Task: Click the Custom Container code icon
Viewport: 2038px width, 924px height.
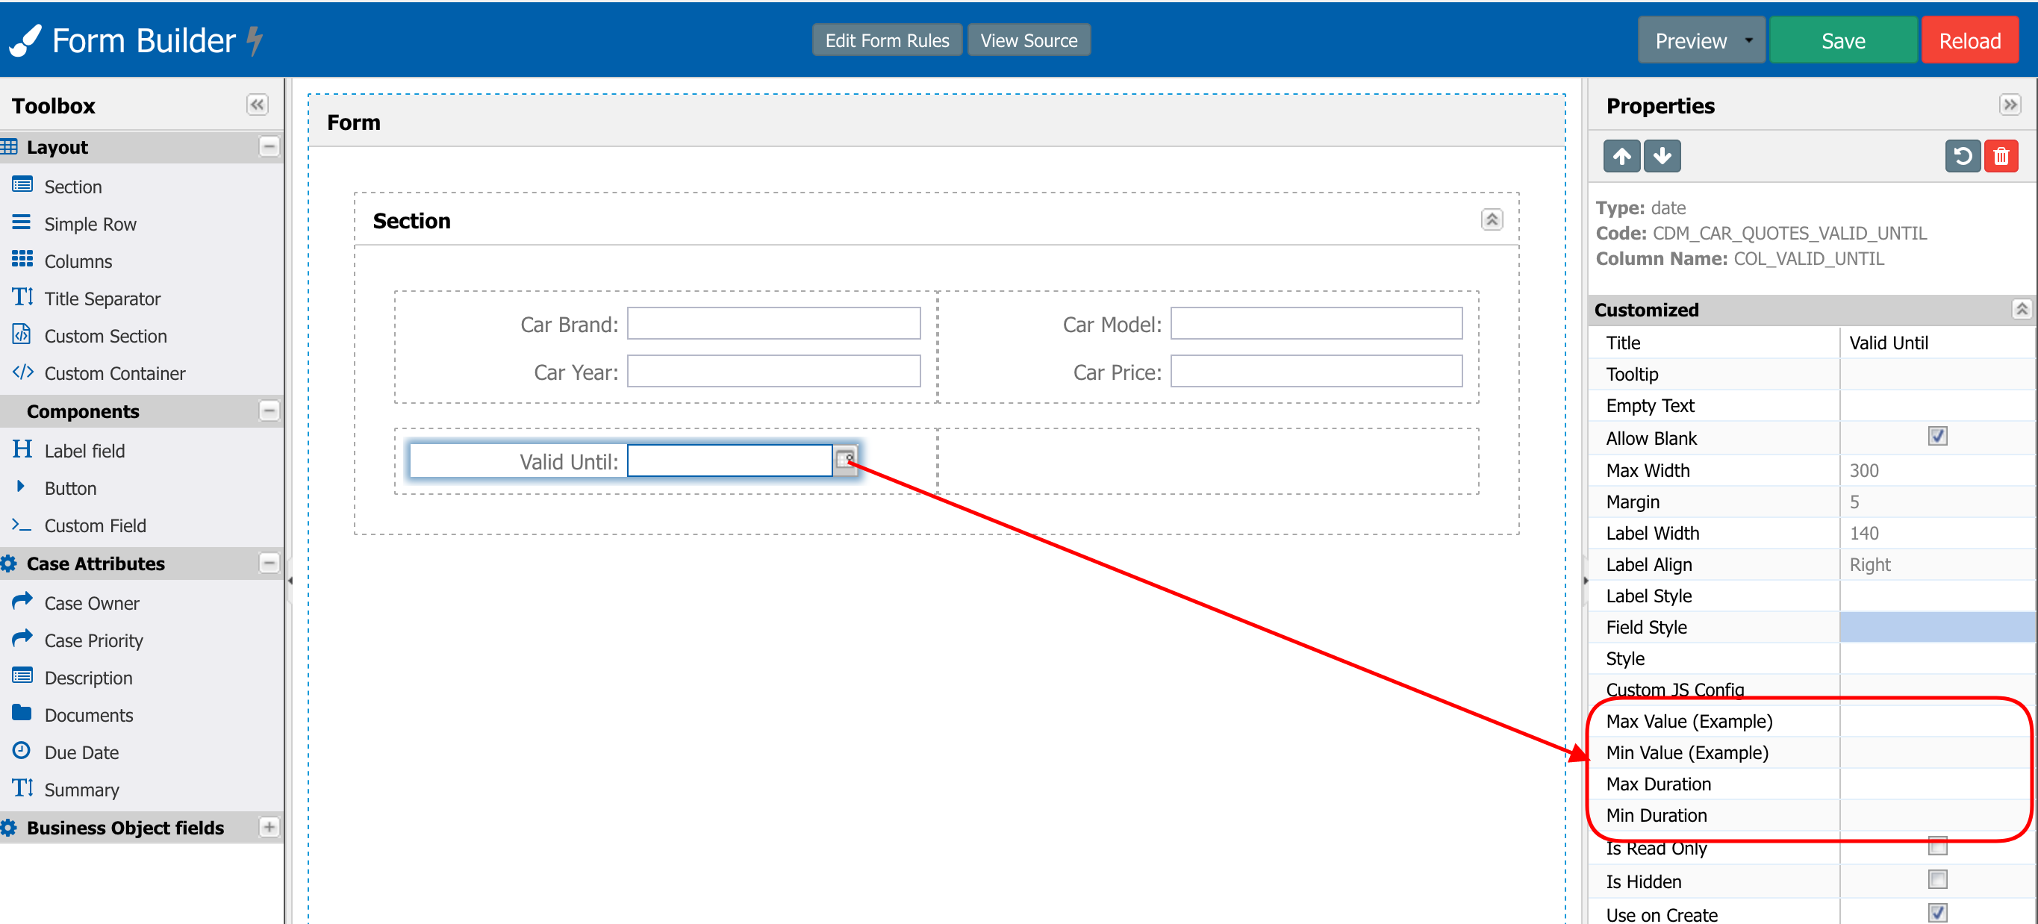Action: click(22, 372)
